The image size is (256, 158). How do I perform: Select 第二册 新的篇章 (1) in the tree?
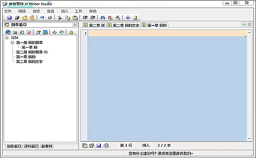tap(32, 52)
